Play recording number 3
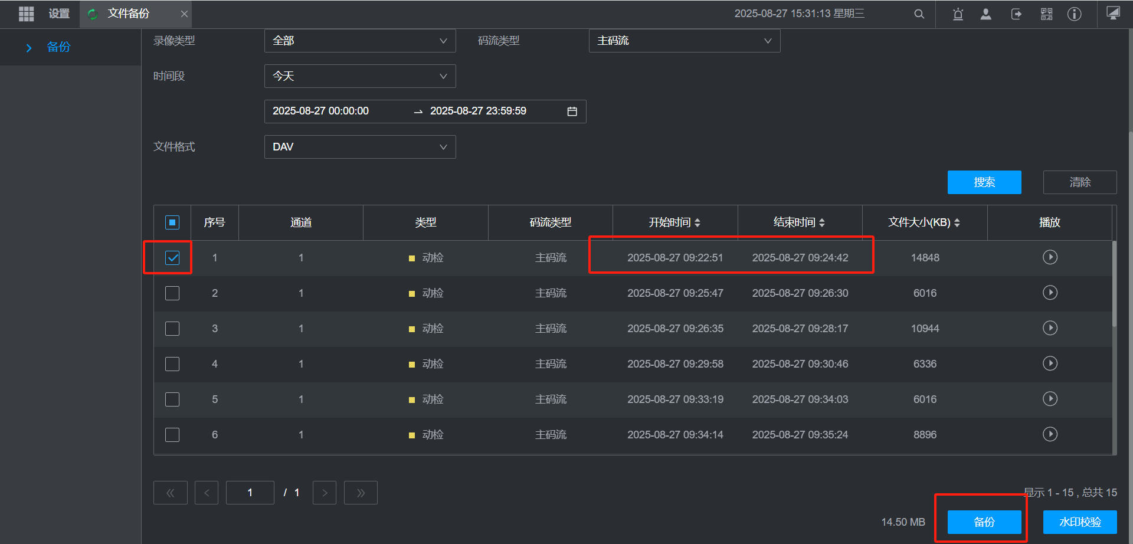Image resolution: width=1133 pixels, height=544 pixels. [1050, 328]
